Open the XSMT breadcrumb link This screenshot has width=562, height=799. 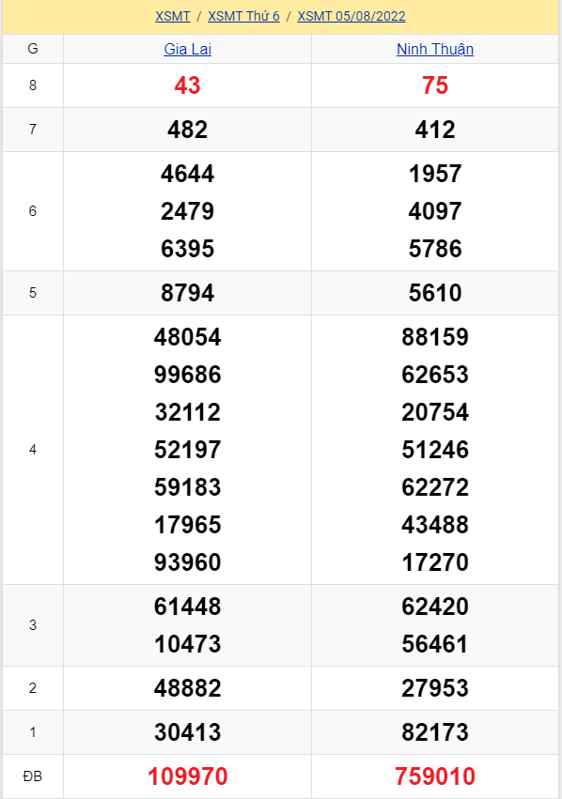pyautogui.click(x=172, y=16)
